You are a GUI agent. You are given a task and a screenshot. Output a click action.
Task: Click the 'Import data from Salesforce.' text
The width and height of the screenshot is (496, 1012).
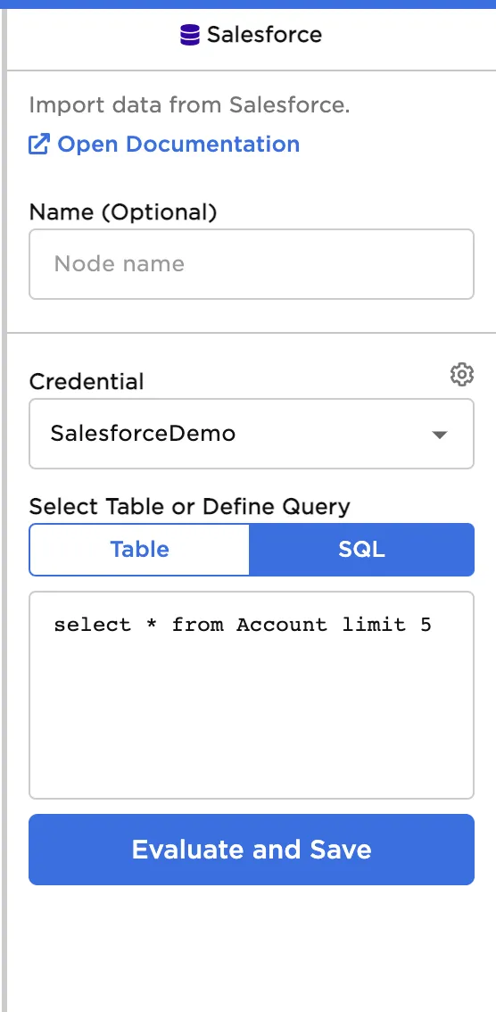(x=190, y=105)
